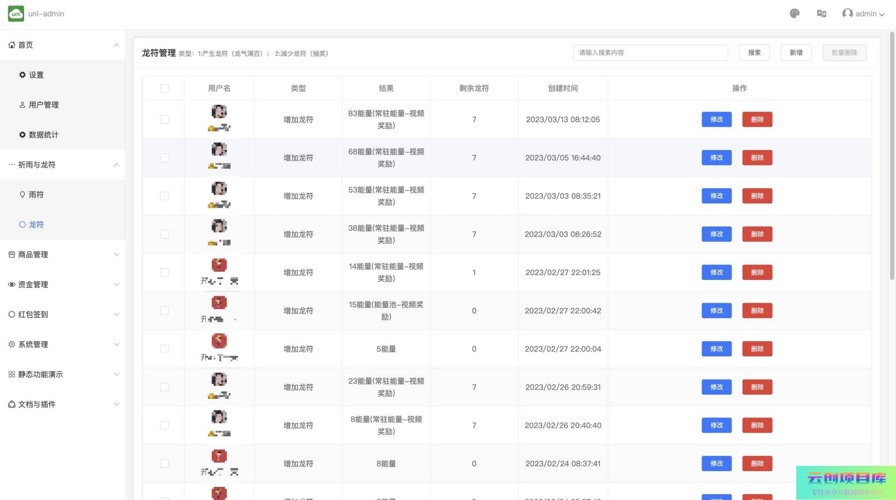Viewport: 896px width, 500px height.
Task: Click the 新增 button
Action: [x=796, y=52]
